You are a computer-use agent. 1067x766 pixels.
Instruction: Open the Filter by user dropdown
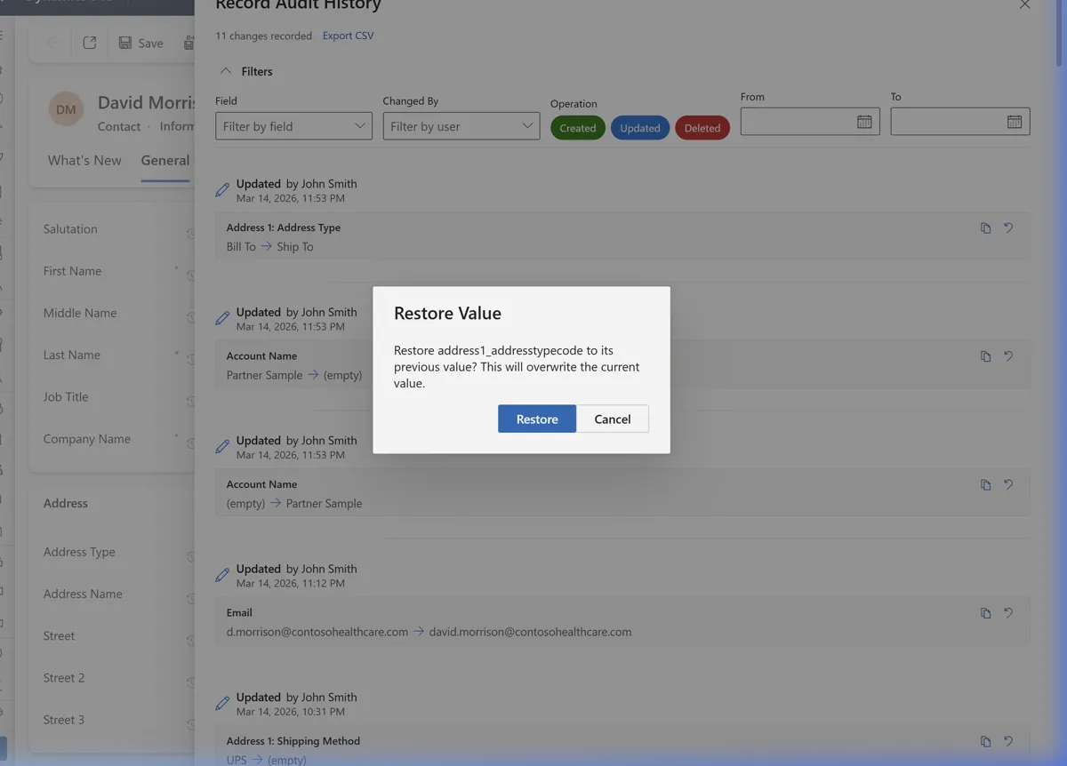(x=461, y=126)
